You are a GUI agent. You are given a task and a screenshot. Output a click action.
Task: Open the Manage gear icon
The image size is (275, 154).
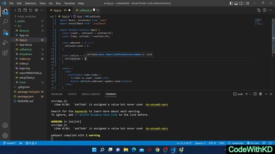pyautogui.click(x=5, y=136)
